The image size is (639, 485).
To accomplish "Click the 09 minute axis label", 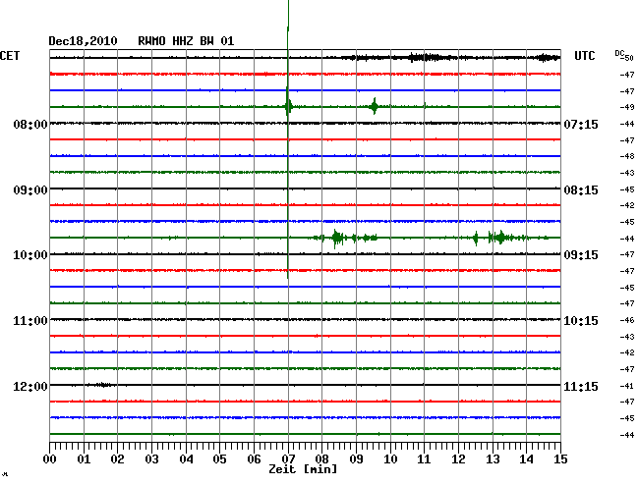I will [x=356, y=459].
